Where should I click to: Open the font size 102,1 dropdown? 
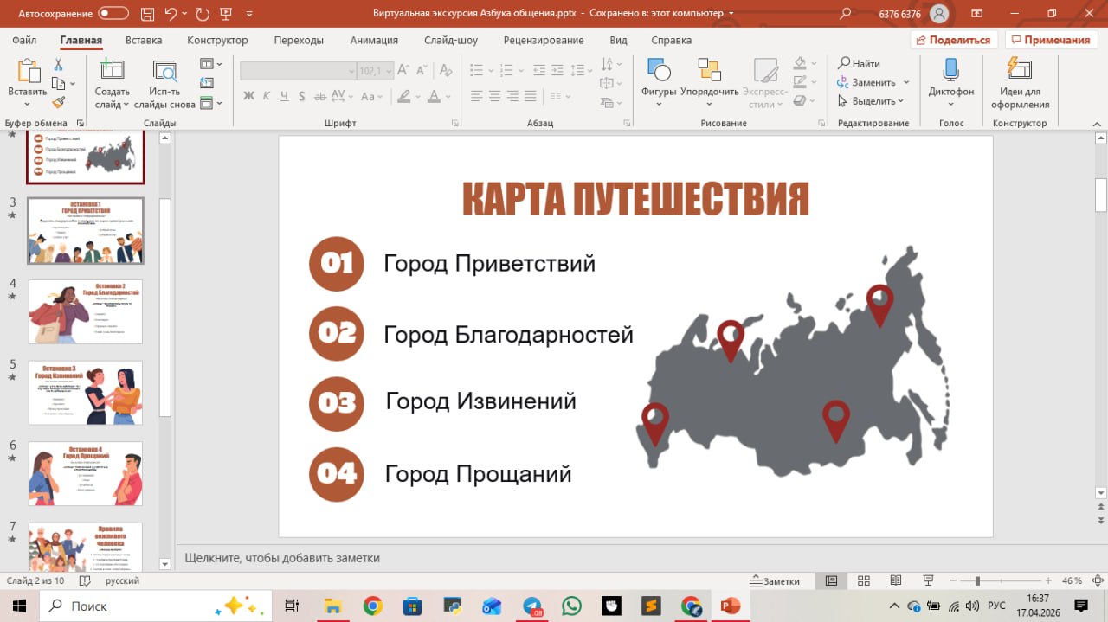[x=389, y=71]
